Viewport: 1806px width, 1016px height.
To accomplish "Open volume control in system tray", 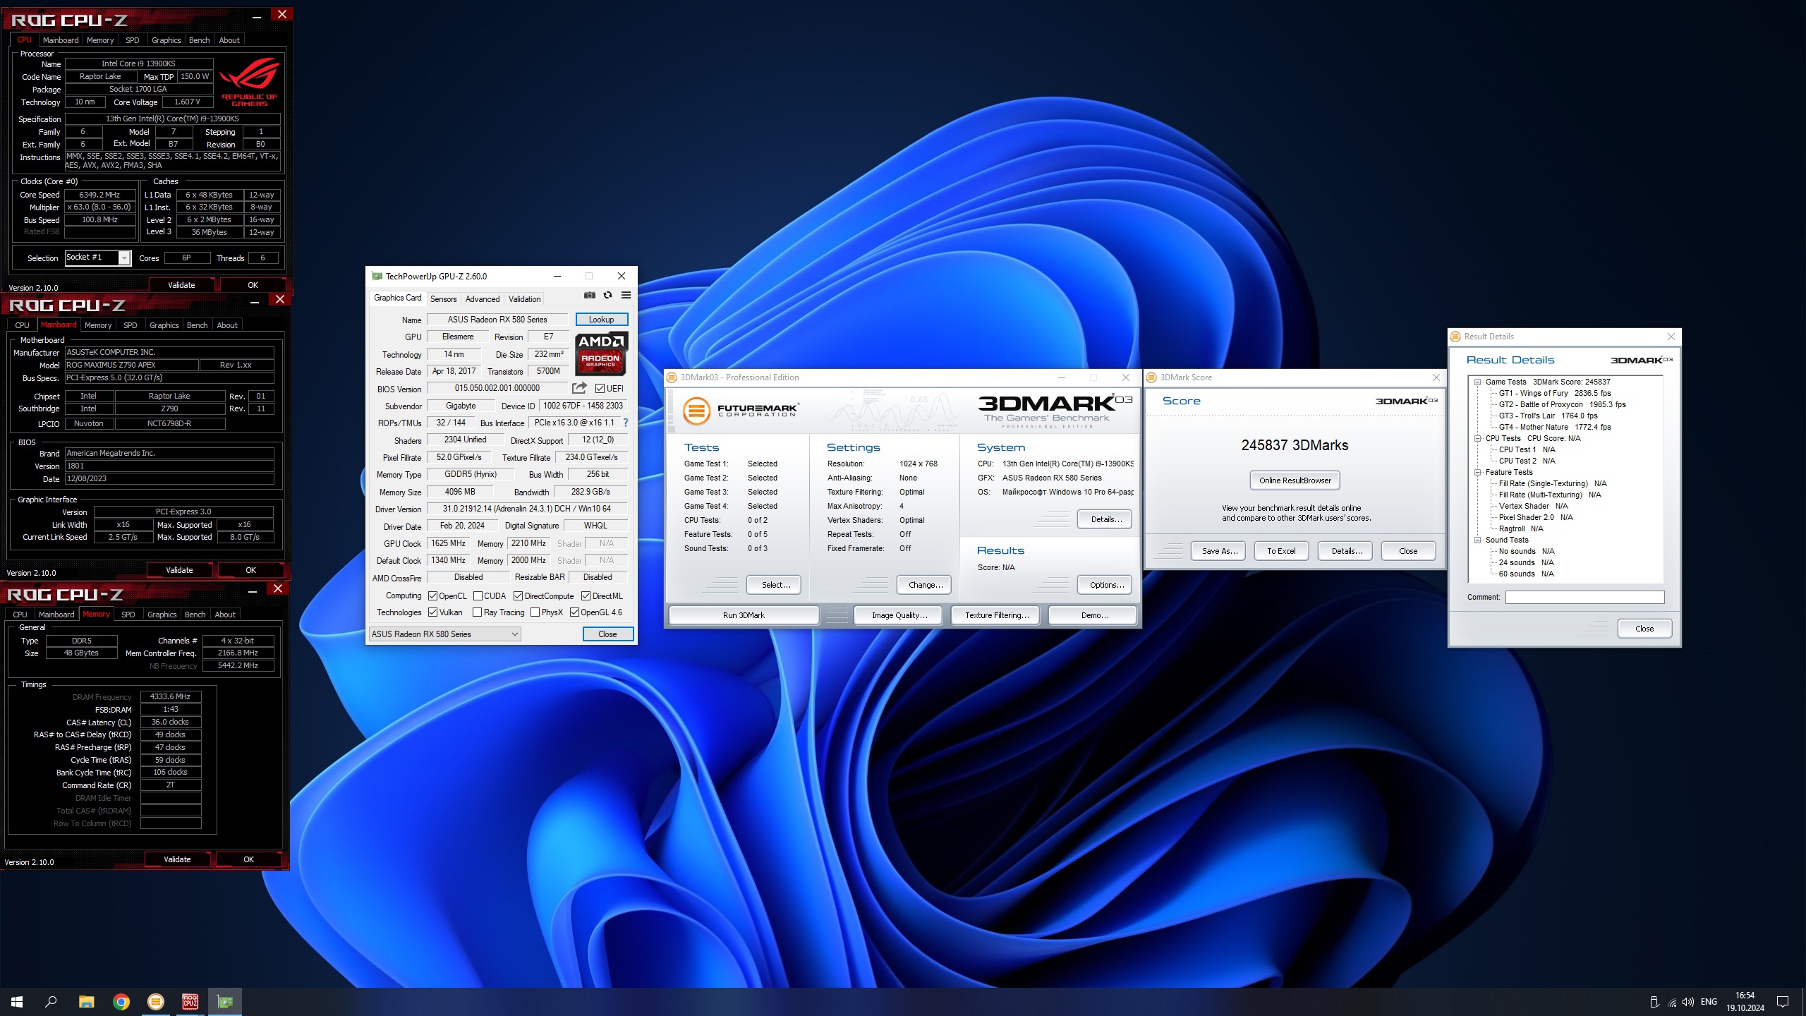I will pyautogui.click(x=1688, y=1002).
